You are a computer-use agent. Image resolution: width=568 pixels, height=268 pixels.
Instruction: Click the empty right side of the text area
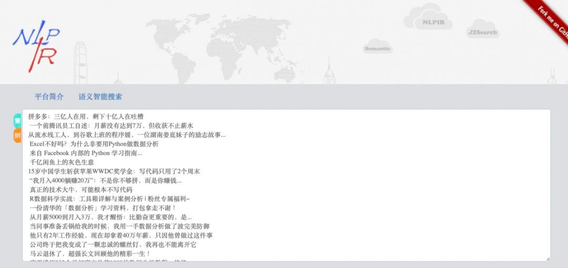click(x=421, y=184)
